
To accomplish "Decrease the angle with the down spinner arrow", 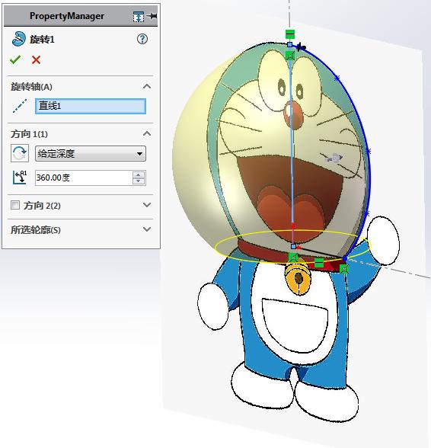I will (x=139, y=181).
